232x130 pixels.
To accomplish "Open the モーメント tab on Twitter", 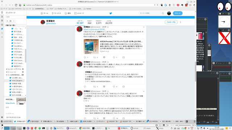I will tap(56, 13).
